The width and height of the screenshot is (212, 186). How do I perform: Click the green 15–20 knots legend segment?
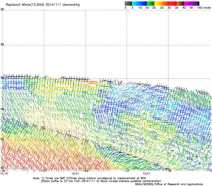pos(151,3)
